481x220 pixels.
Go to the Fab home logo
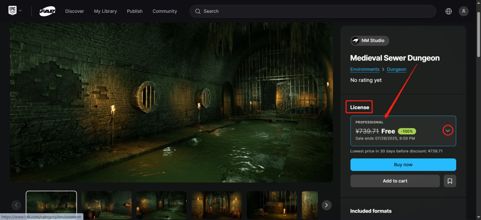(47, 11)
